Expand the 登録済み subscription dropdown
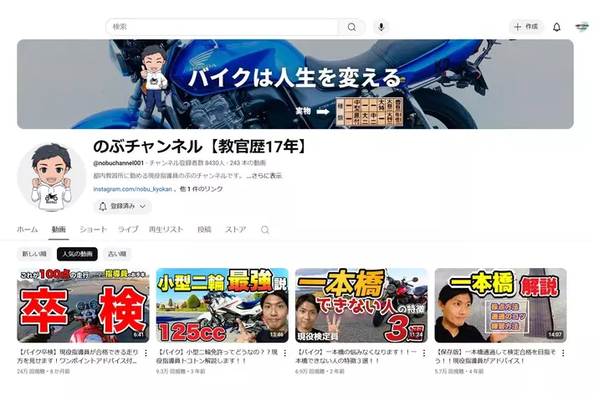The image size is (594, 397). click(123, 206)
